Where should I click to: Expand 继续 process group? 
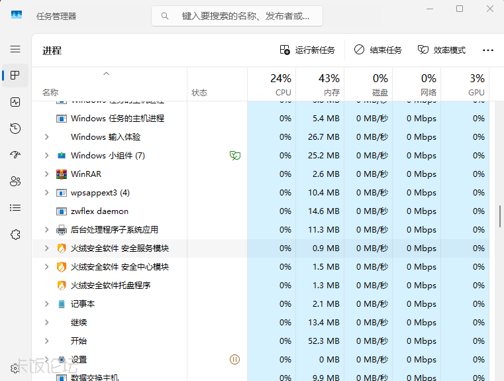pyautogui.click(x=46, y=323)
